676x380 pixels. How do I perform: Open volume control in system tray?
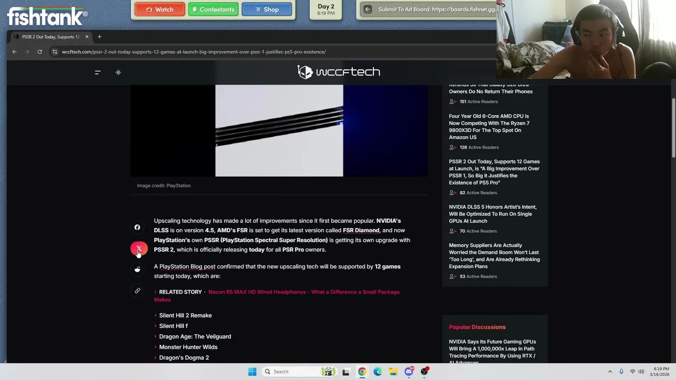(641, 372)
